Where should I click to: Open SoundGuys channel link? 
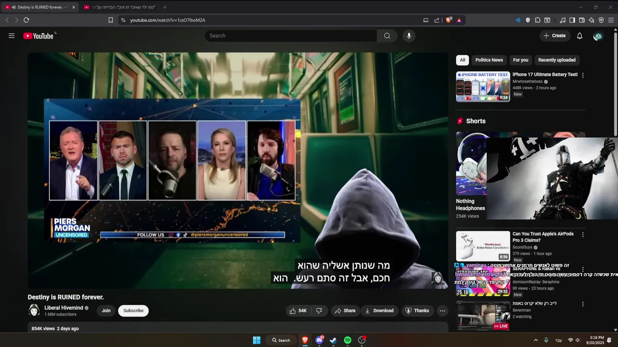522,247
